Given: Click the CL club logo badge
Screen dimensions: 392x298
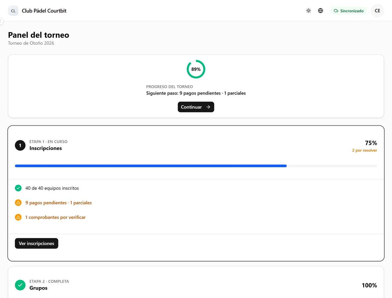Looking at the screenshot, I should tap(13, 11).
